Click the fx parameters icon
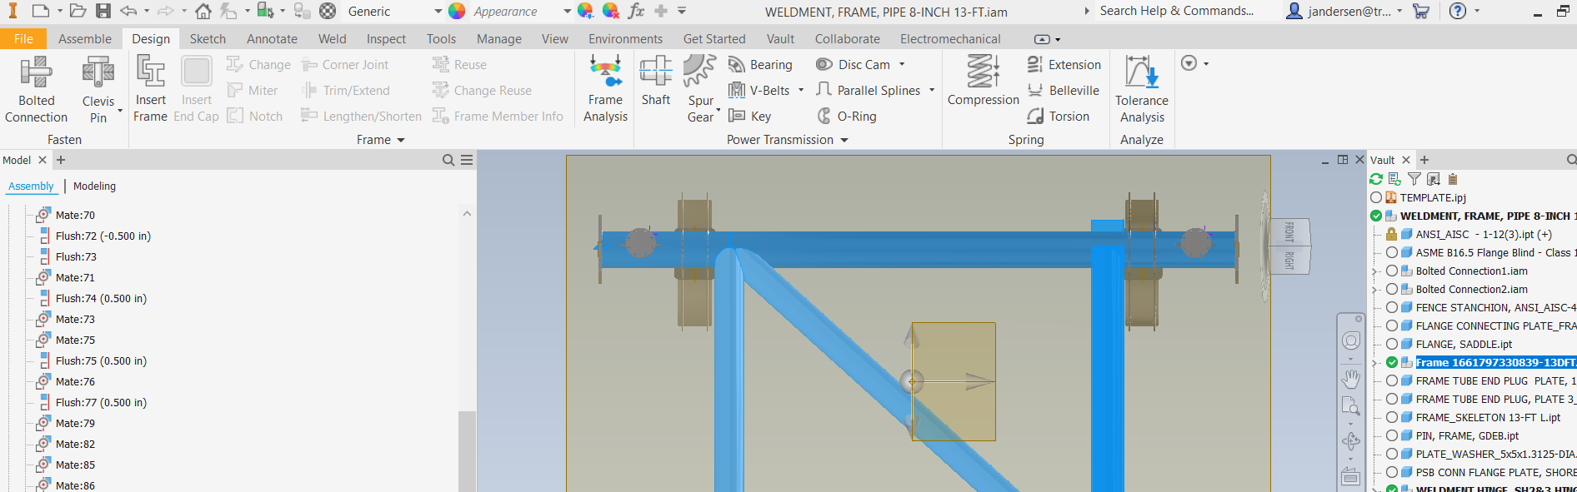1577x492 pixels. click(637, 11)
